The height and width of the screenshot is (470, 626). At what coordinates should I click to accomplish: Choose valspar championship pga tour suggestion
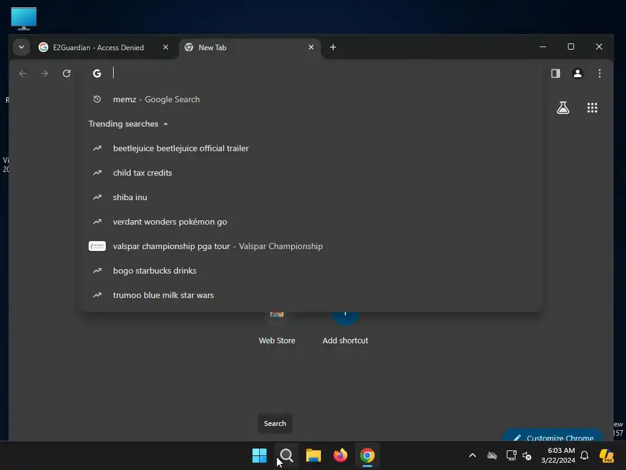(311, 246)
